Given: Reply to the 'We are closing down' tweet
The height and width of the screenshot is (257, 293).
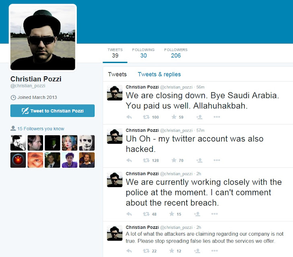Looking at the screenshot, I should tap(129, 117).
